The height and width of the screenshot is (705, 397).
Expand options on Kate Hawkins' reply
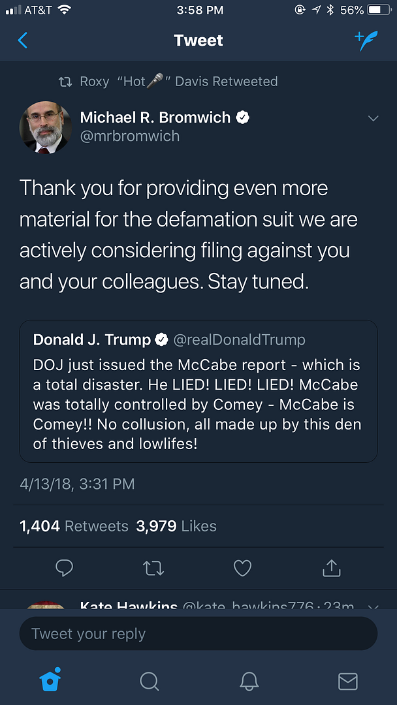pyautogui.click(x=373, y=606)
